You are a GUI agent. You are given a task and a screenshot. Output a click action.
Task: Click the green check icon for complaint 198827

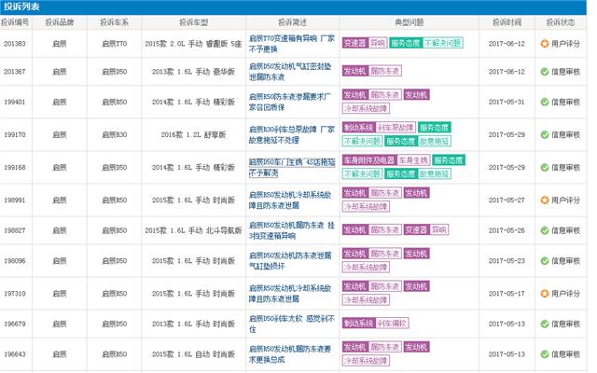(x=545, y=230)
